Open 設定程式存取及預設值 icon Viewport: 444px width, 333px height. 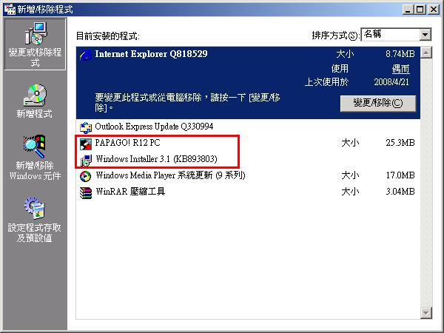click(35, 209)
